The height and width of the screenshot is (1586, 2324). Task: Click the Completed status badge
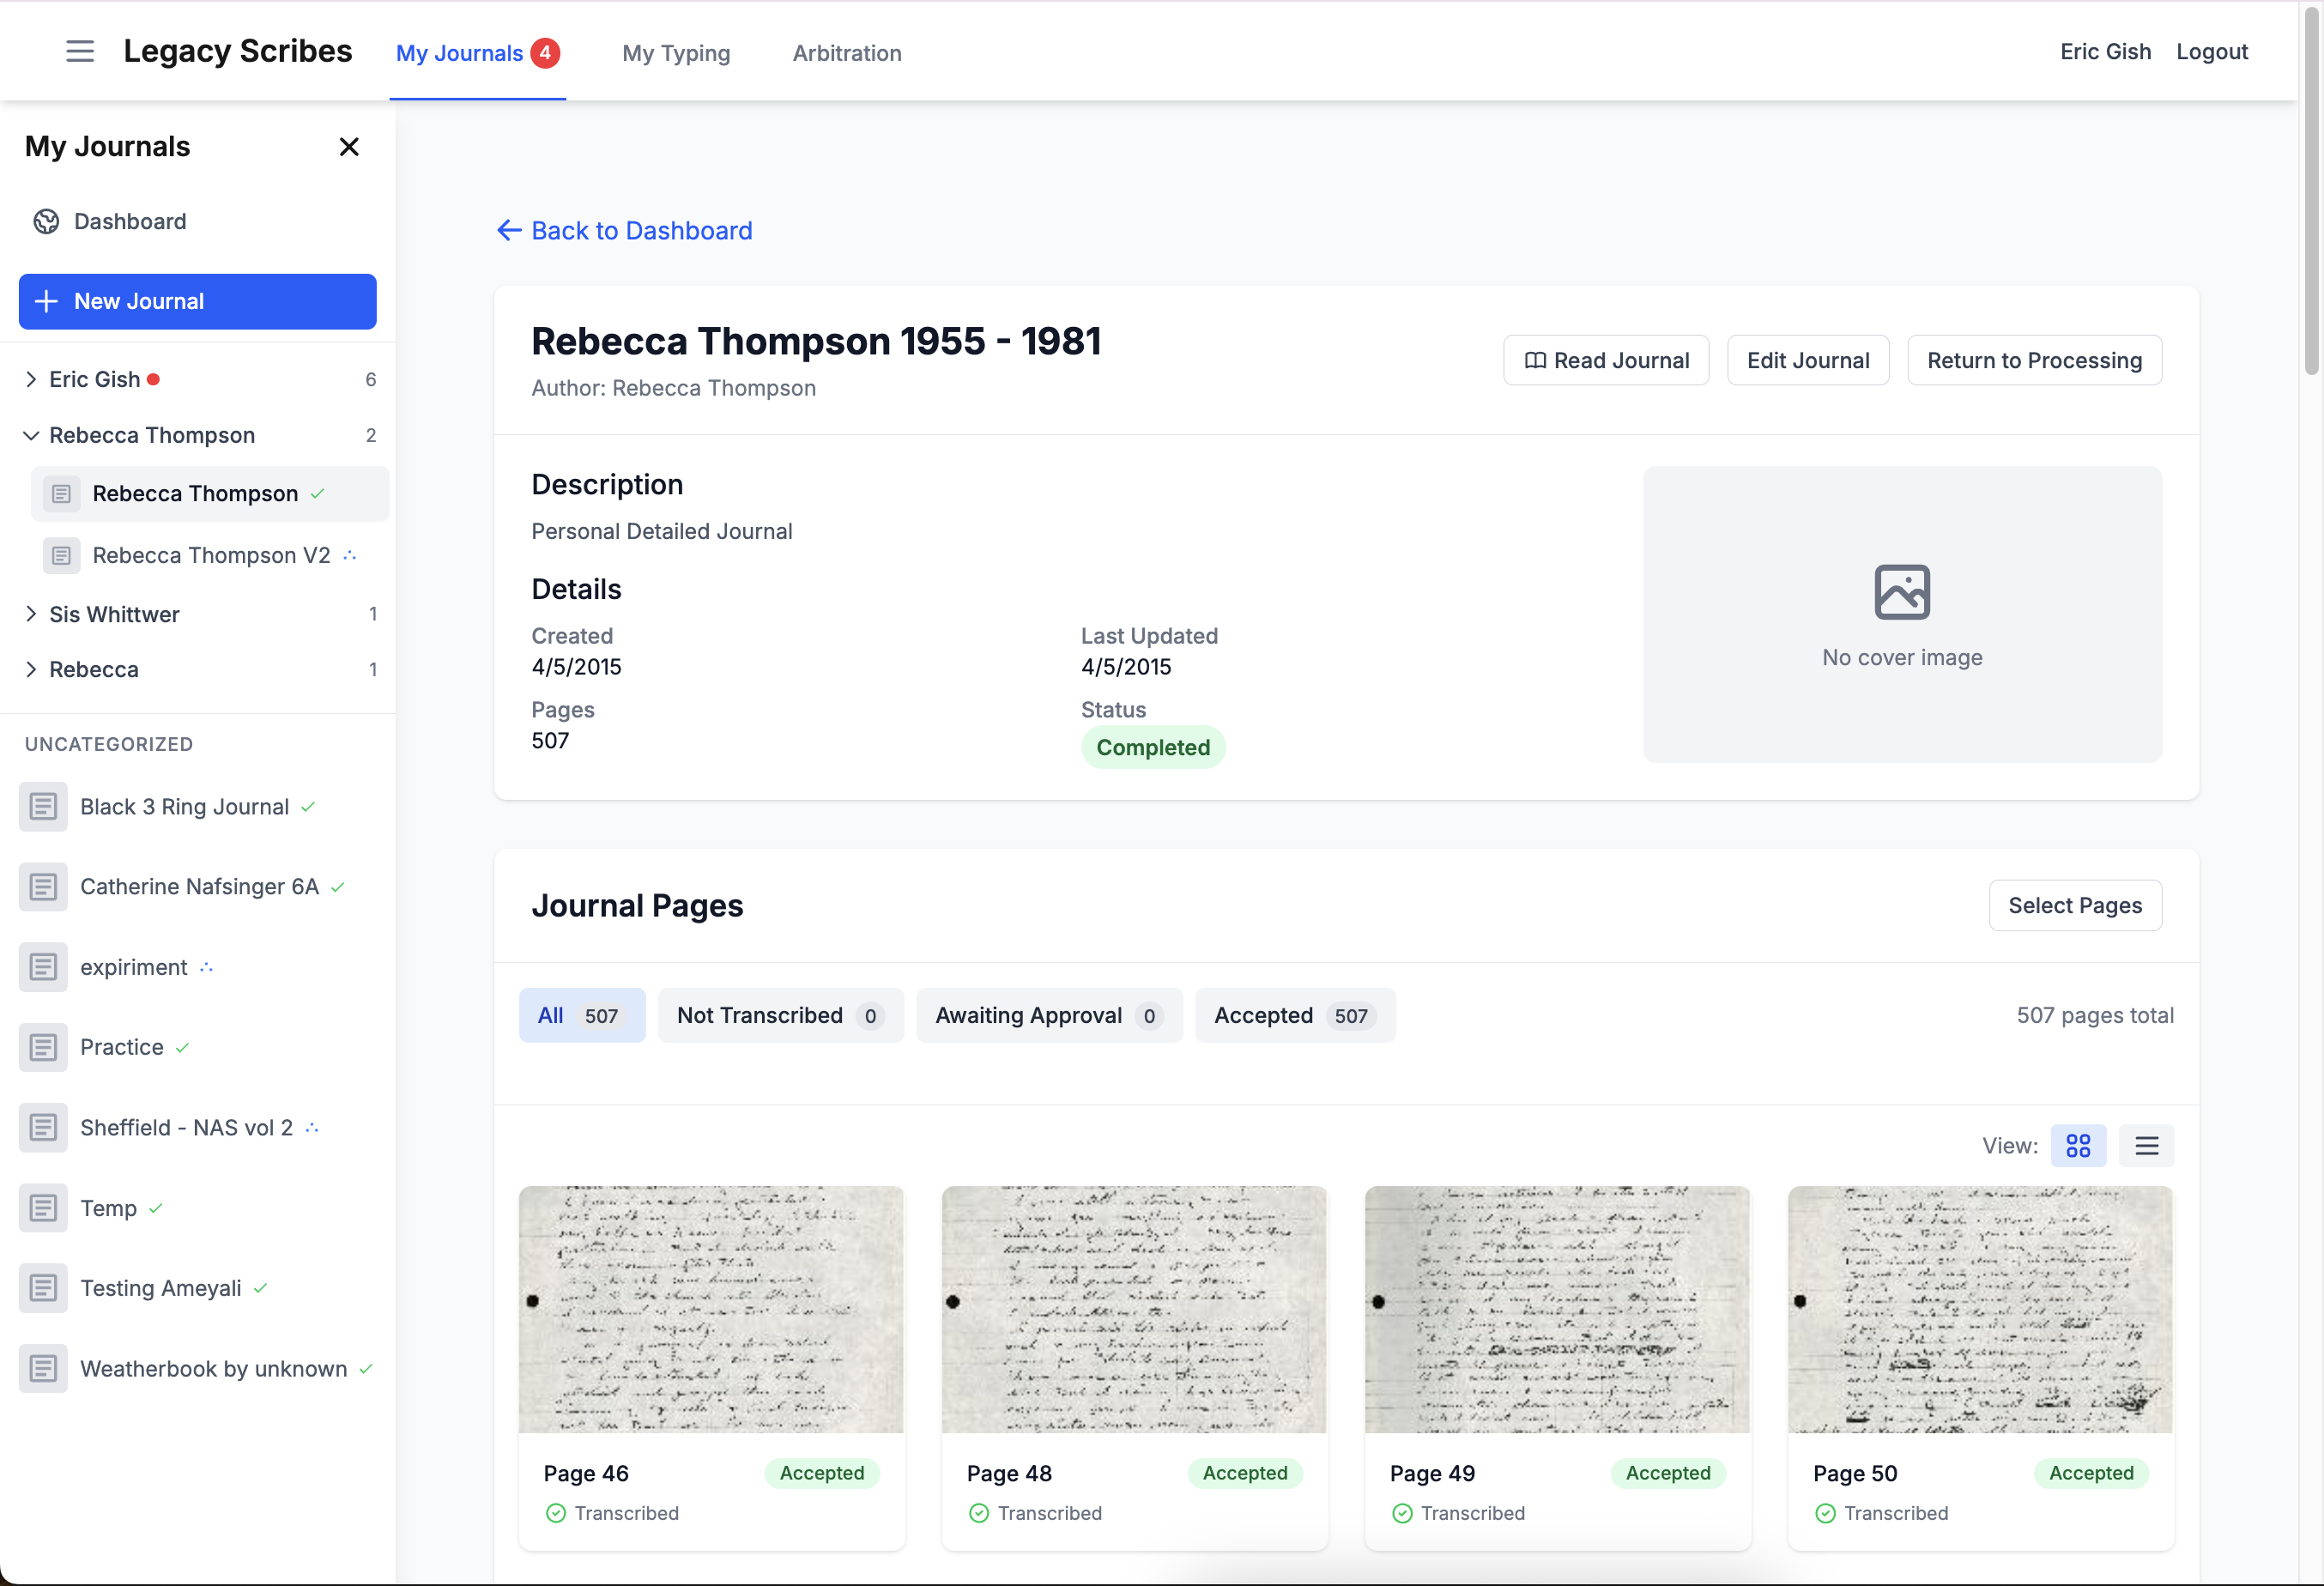tap(1152, 747)
